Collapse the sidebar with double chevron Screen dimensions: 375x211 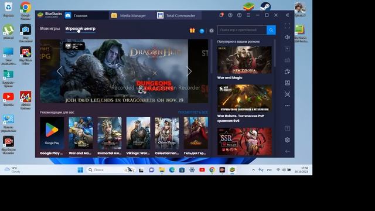pyautogui.click(x=287, y=15)
